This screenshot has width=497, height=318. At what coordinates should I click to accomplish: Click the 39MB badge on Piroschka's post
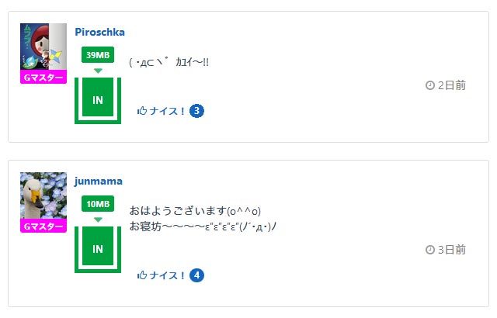98,55
